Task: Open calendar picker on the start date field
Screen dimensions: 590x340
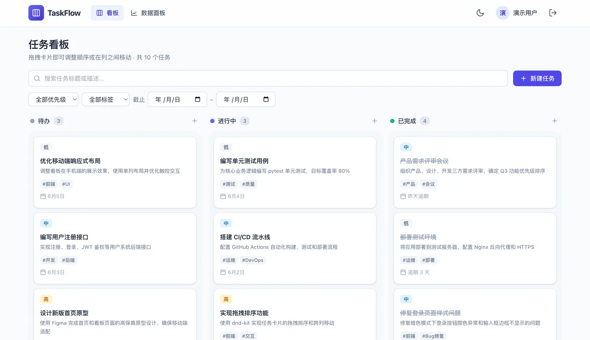Action: click(x=198, y=99)
